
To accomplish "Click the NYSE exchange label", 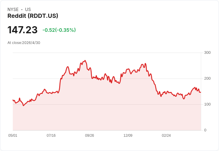I will point(13,10).
